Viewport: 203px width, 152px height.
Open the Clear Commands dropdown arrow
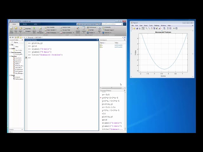(73, 33)
